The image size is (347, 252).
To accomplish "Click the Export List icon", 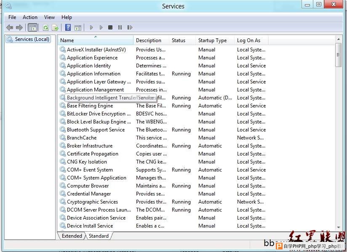I will click(55, 28).
